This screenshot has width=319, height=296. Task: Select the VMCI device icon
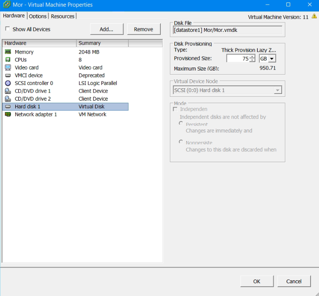tap(8, 75)
